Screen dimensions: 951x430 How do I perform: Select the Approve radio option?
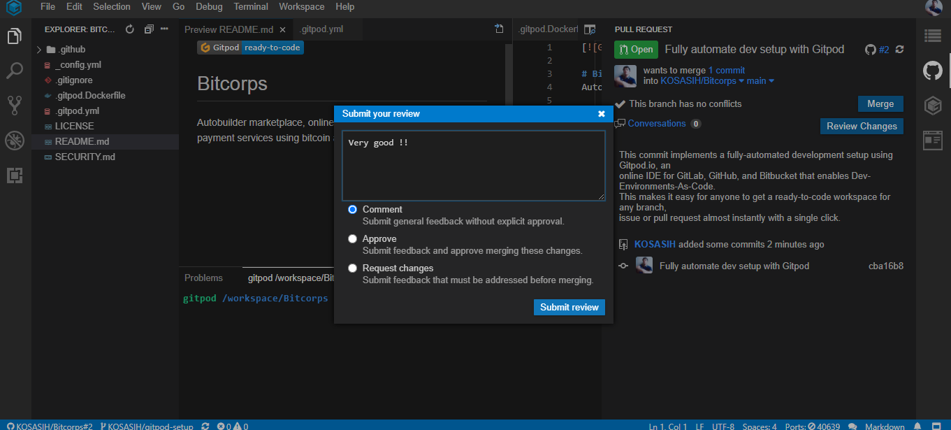pos(353,238)
